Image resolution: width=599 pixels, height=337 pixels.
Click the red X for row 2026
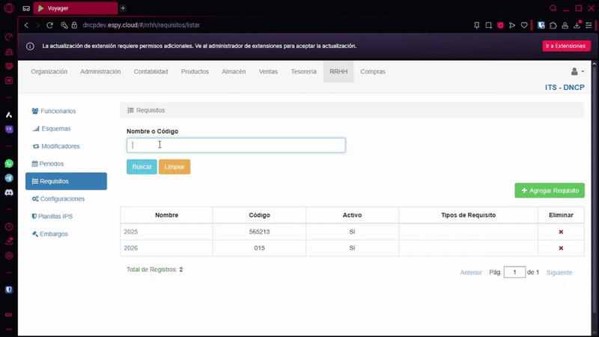561,248
